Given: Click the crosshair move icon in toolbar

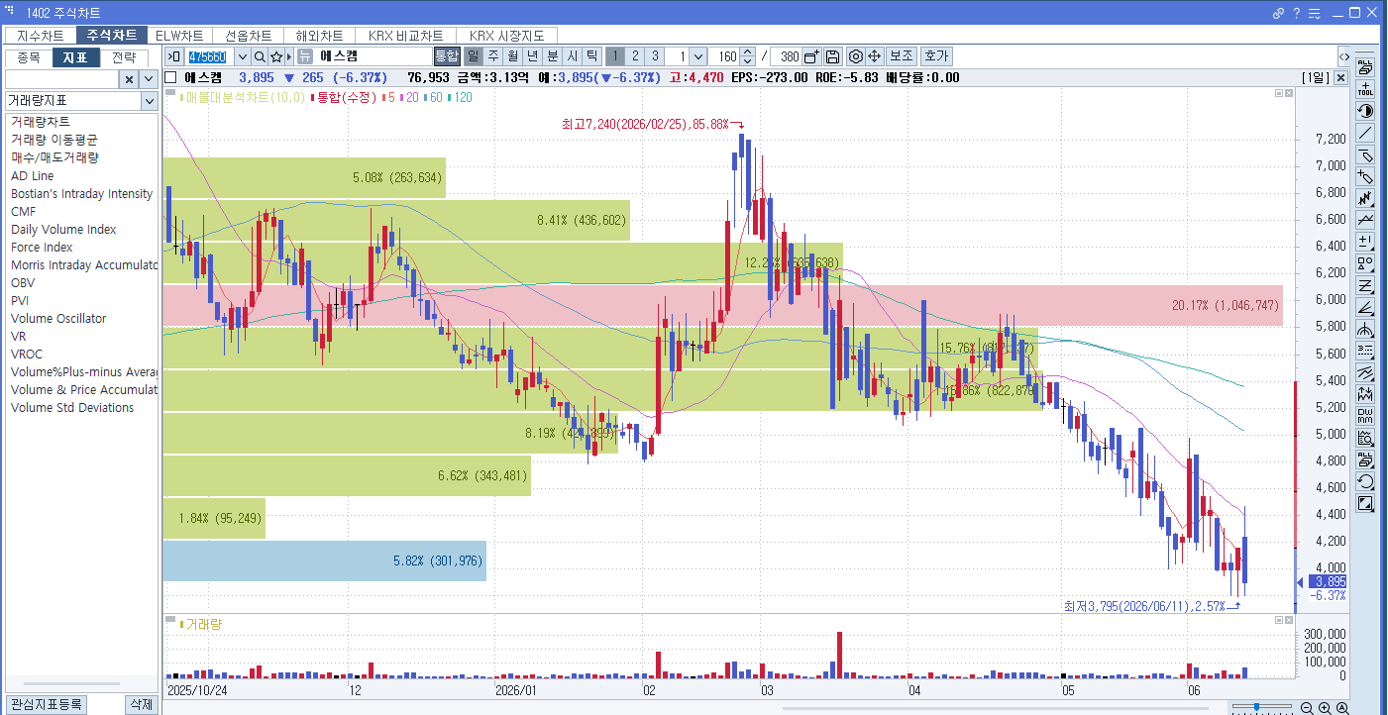Looking at the screenshot, I should tap(875, 56).
